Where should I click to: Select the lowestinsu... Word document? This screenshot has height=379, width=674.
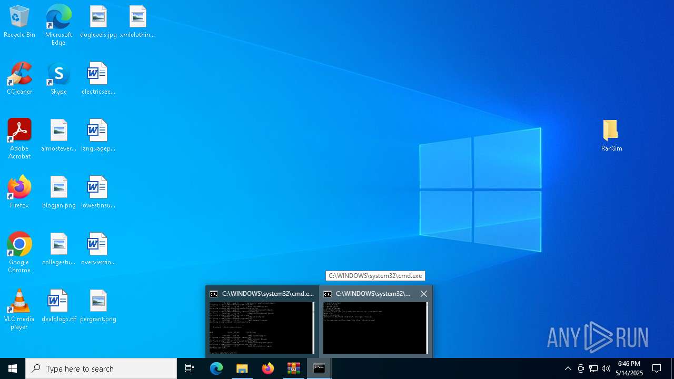point(98,193)
